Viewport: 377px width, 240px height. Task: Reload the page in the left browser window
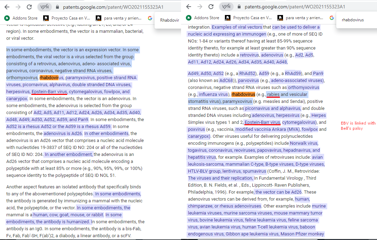coord(29,7)
